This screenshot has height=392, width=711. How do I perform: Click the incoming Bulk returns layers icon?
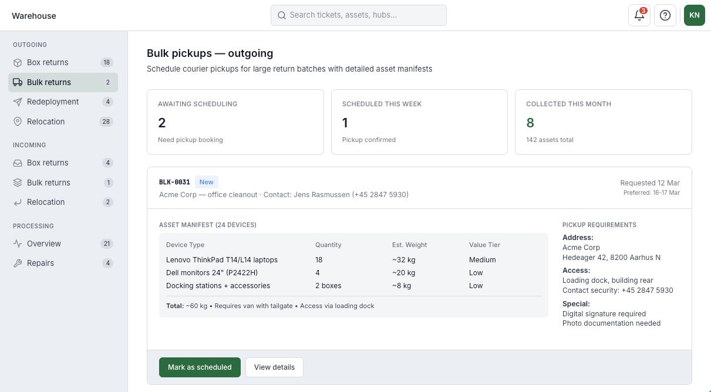pos(18,183)
